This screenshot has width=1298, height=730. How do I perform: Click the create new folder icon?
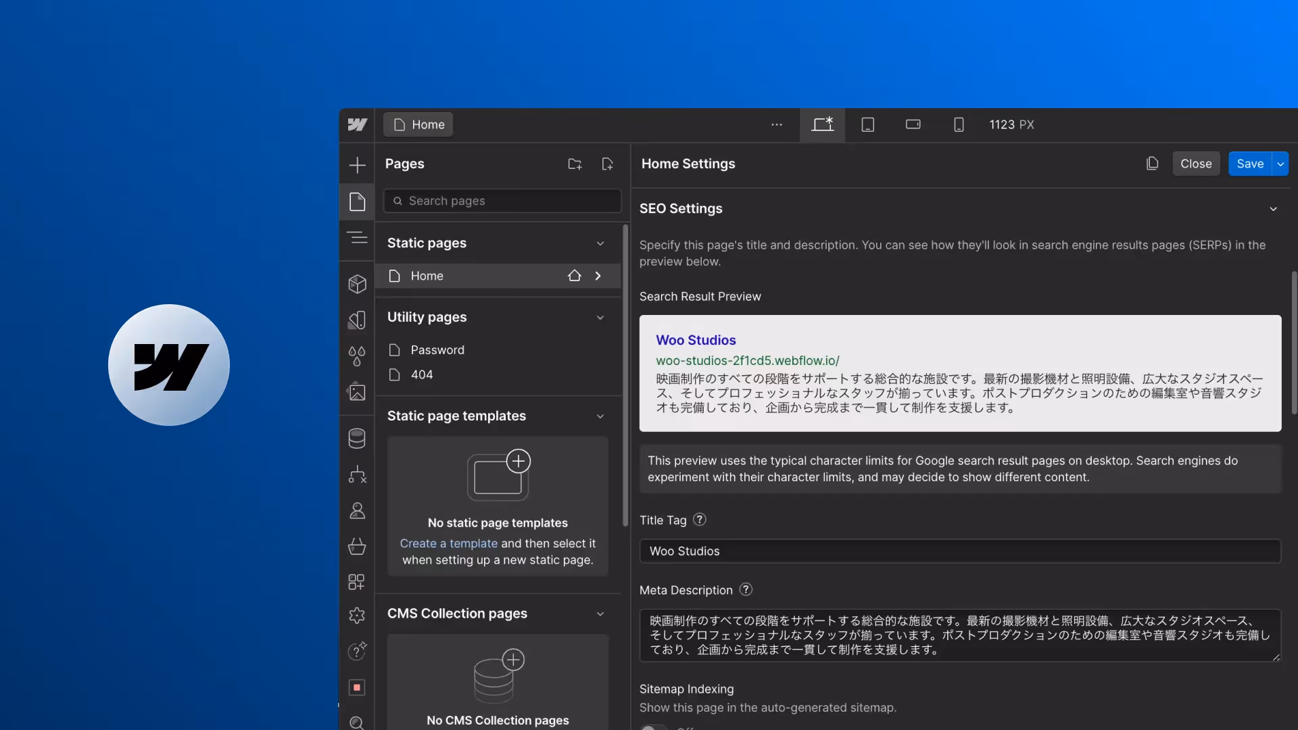click(575, 164)
